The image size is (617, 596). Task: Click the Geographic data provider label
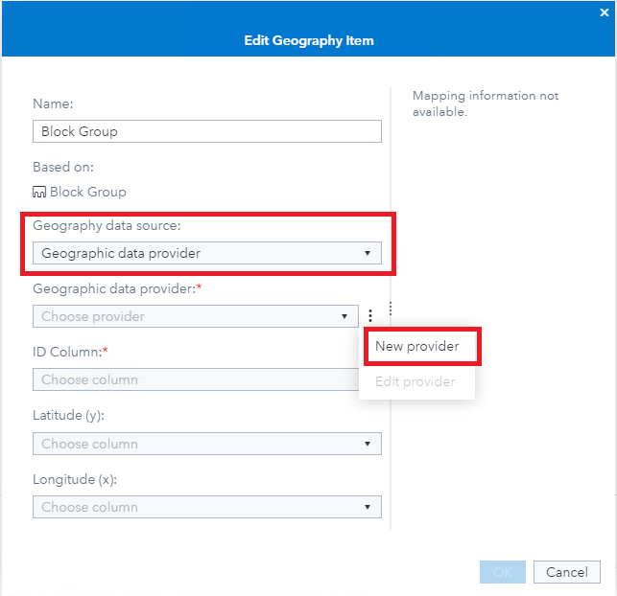pyautogui.click(x=113, y=287)
